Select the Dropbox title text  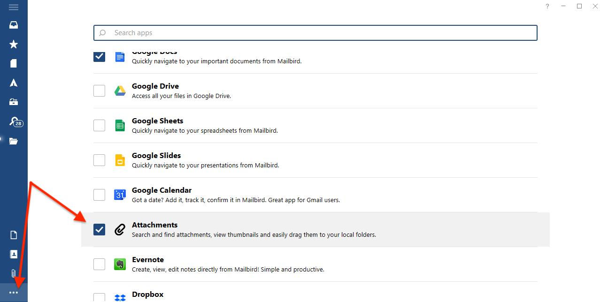(x=147, y=294)
